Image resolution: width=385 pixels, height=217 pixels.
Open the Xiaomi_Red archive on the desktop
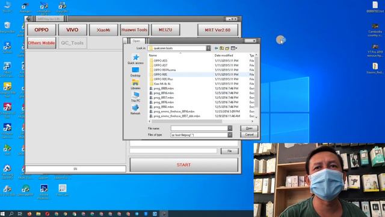click(x=375, y=68)
